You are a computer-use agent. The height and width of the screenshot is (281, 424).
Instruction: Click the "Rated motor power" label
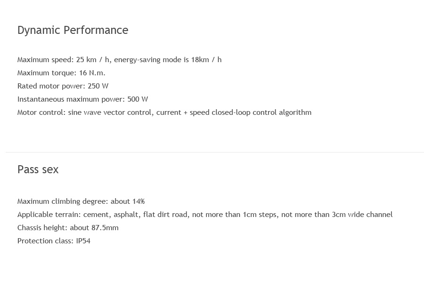coord(51,86)
